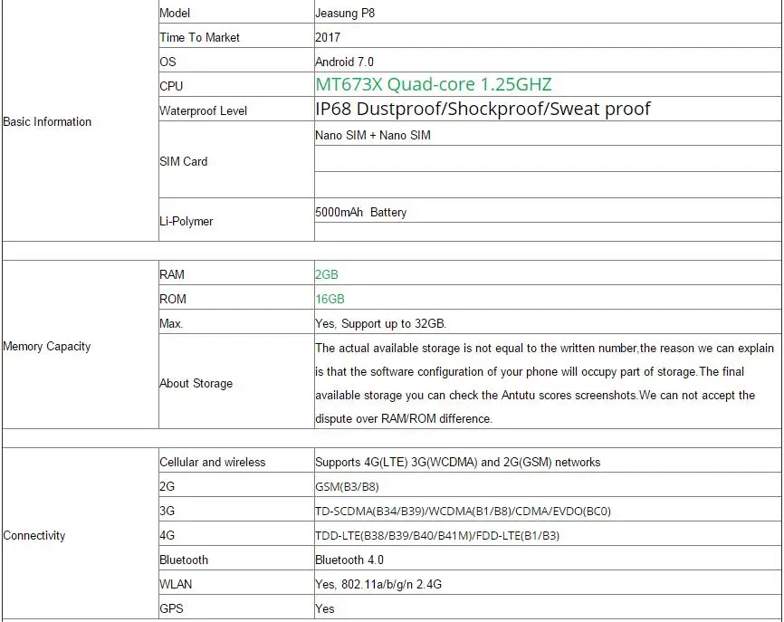Screen dimensions: 784x622
Task: Click the 'actual available storage' paragraph line
Action: point(544,348)
